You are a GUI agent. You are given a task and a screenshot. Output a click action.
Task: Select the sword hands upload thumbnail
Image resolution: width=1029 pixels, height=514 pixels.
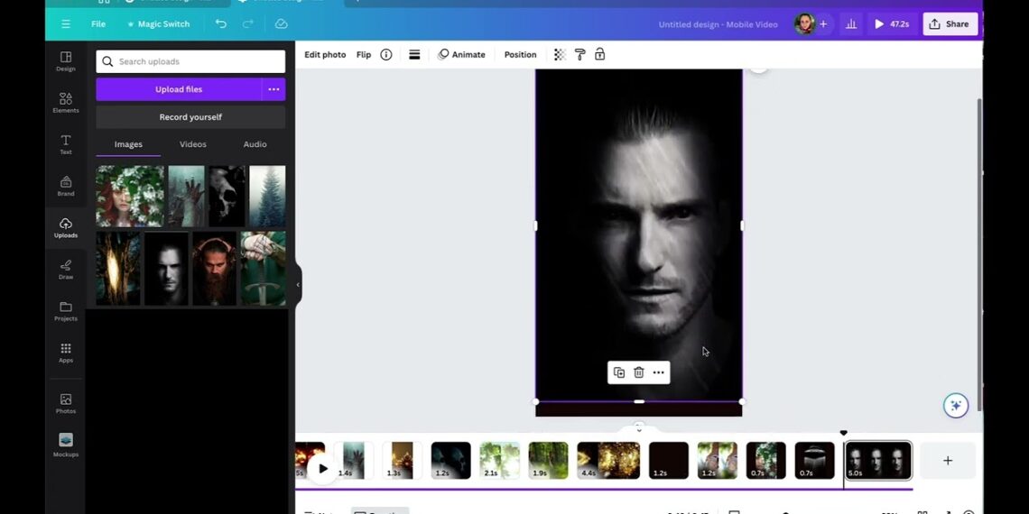pyautogui.click(x=263, y=268)
